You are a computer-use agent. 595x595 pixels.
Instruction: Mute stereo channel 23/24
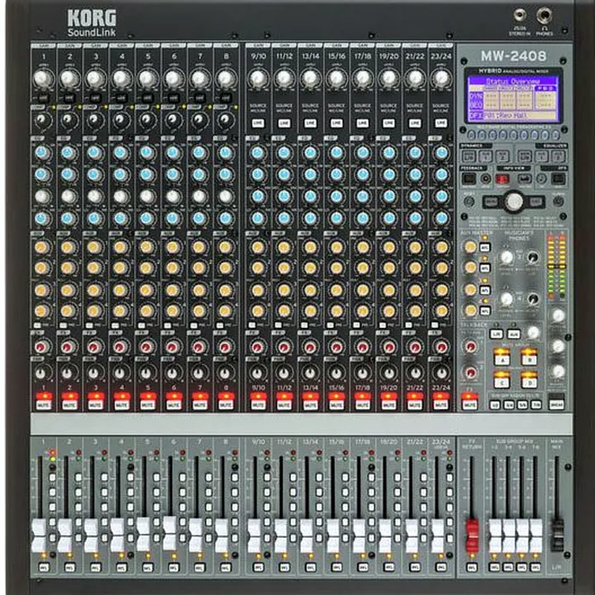[x=441, y=401]
